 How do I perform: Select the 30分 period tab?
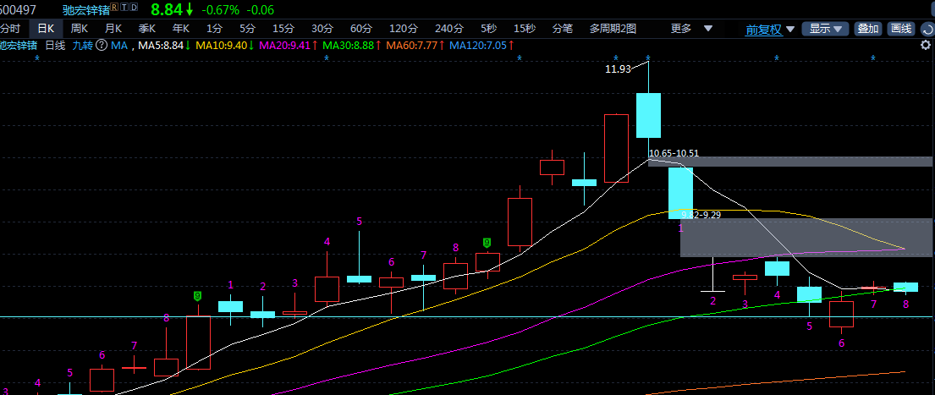point(322,29)
